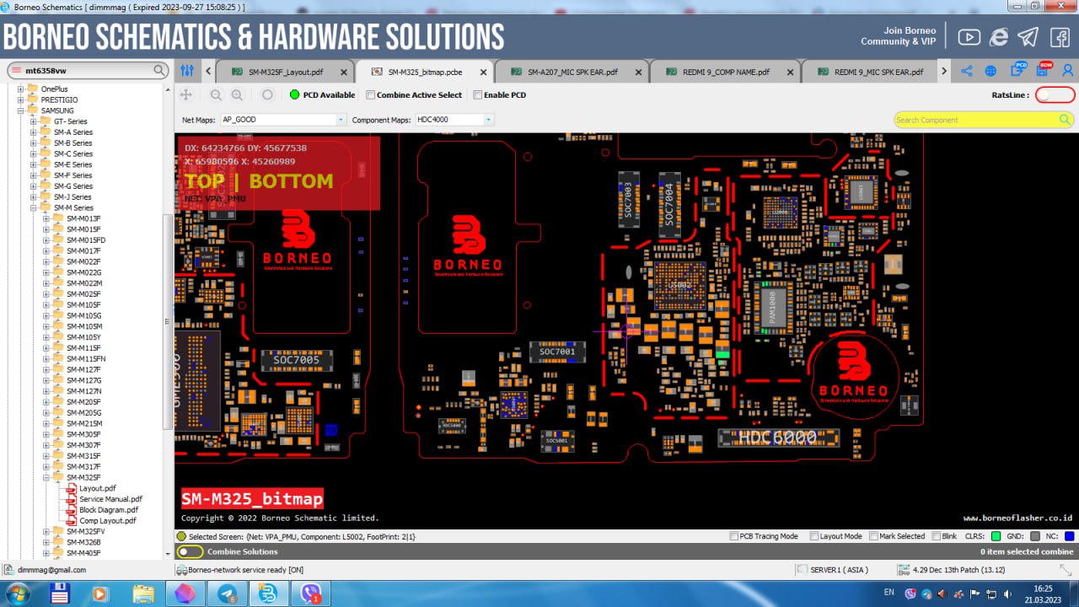Click the BOTTOM side label
This screenshot has height=607, width=1079.
(x=291, y=180)
